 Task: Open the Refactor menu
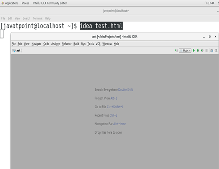pos(66,44)
